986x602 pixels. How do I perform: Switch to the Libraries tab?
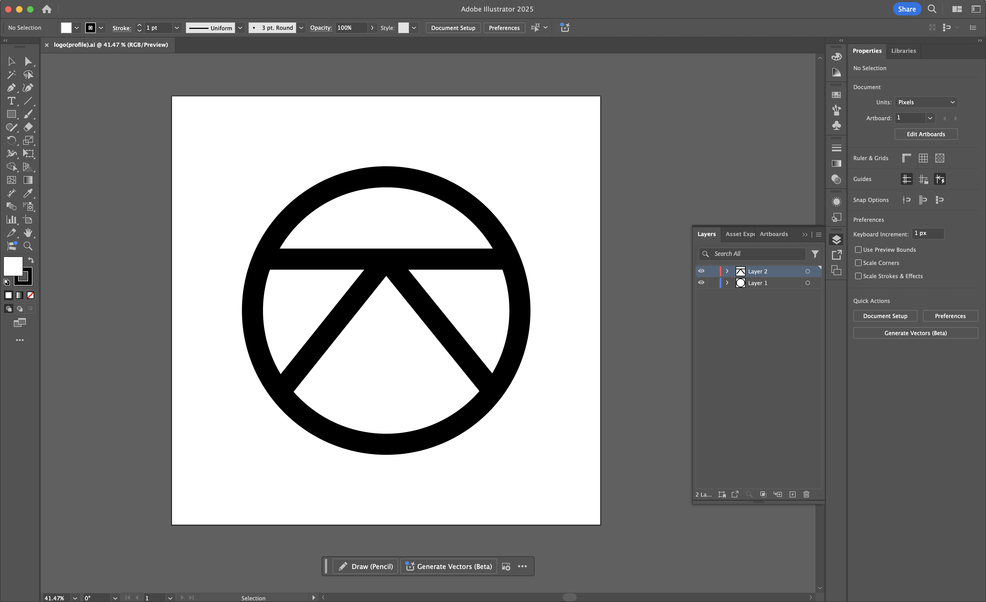tap(903, 51)
